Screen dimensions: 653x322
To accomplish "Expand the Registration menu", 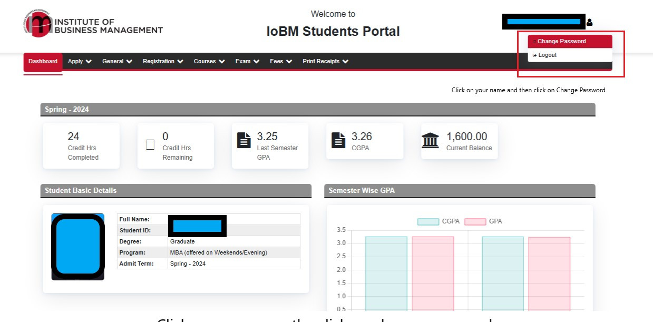I will (x=163, y=62).
